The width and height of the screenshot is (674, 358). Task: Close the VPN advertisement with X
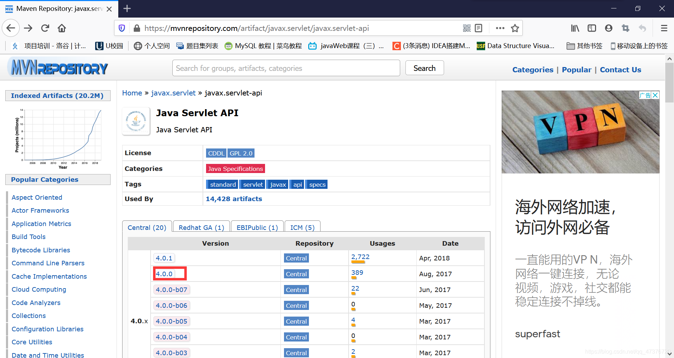pyautogui.click(x=655, y=95)
